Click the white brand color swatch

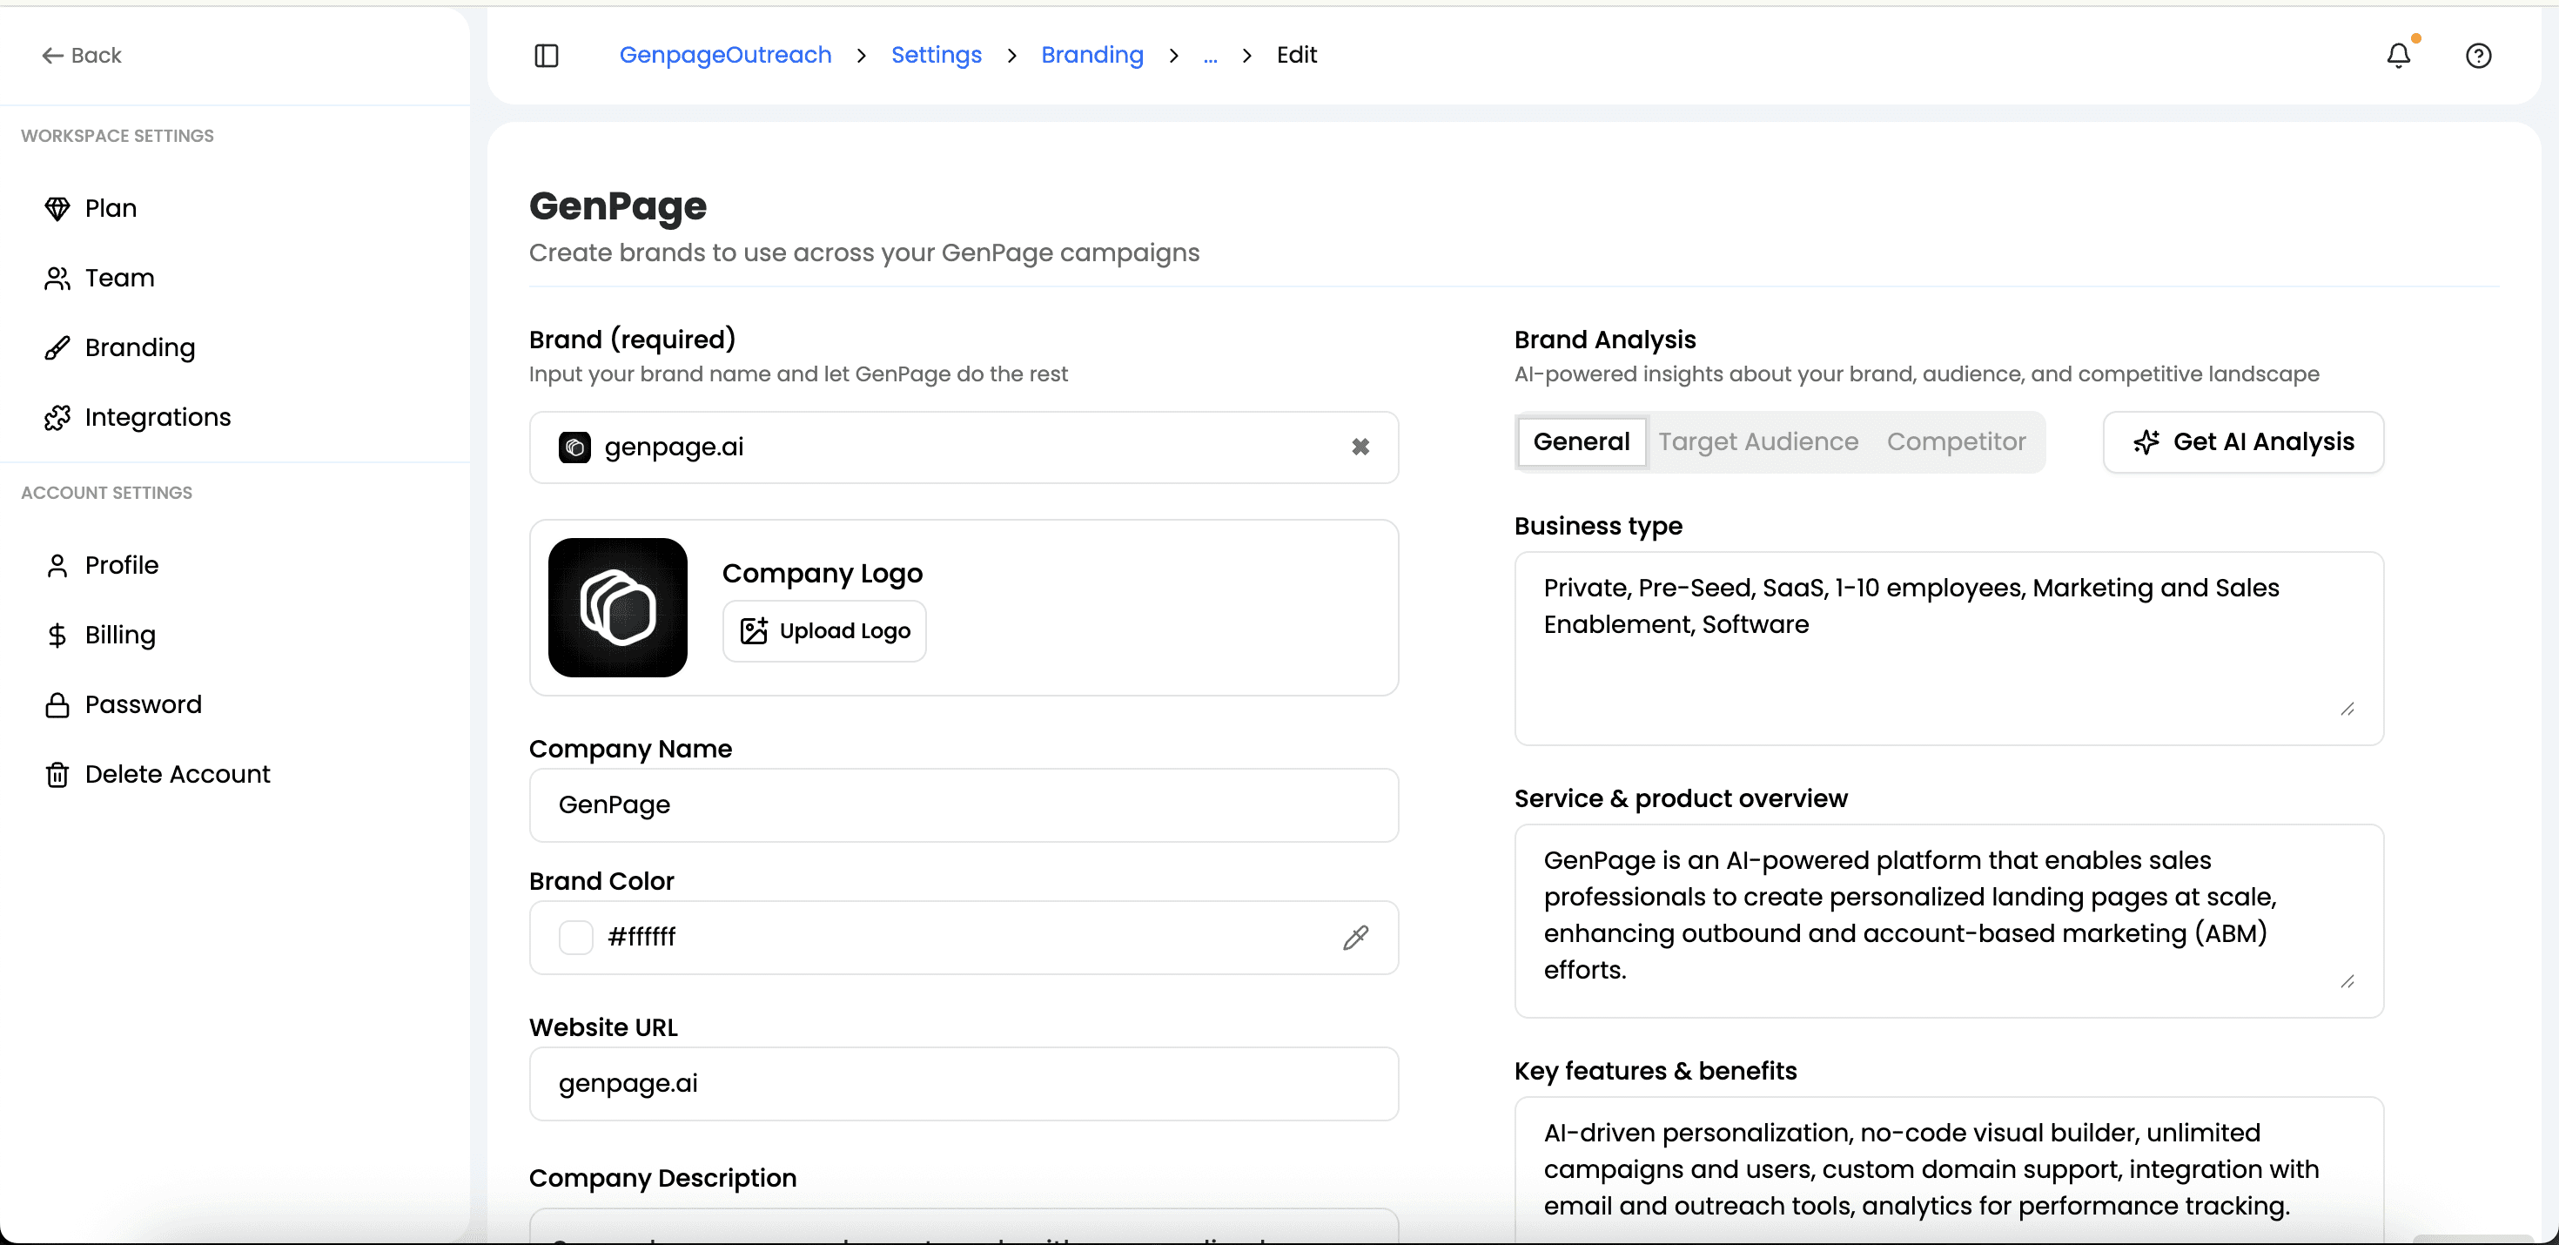click(575, 937)
